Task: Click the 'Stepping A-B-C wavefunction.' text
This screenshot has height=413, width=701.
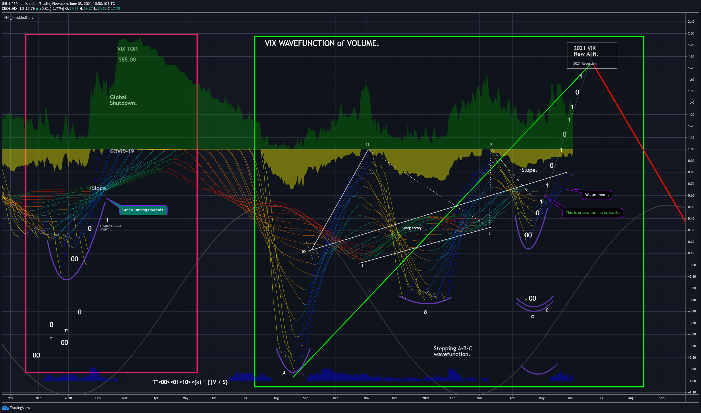Action: (452, 351)
